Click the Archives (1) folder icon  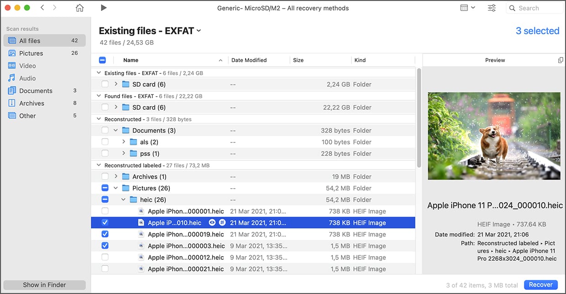coord(126,177)
